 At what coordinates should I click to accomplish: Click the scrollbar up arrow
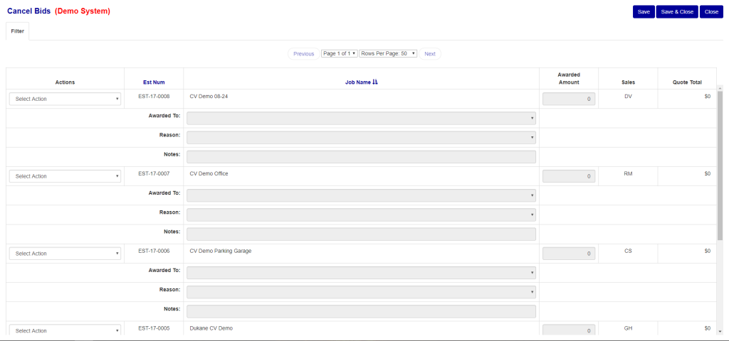(720, 87)
